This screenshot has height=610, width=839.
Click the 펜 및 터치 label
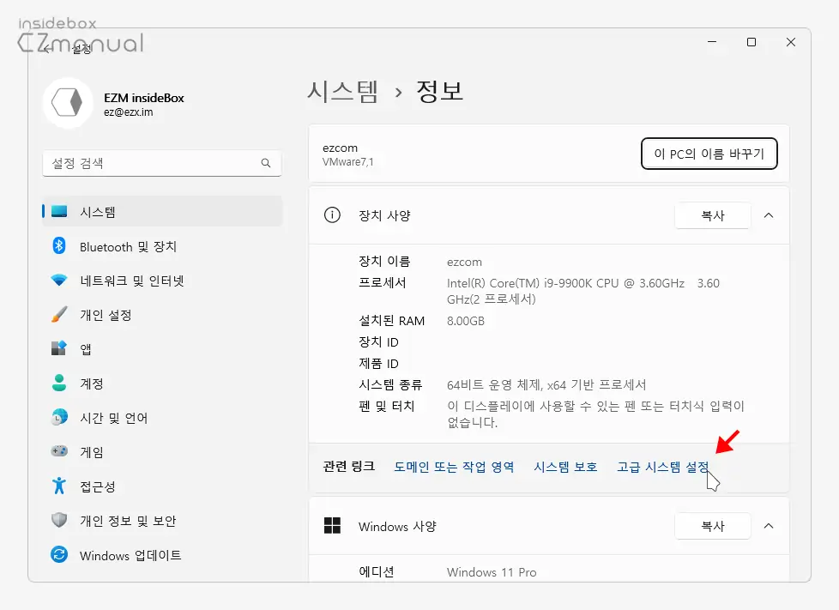click(x=386, y=406)
